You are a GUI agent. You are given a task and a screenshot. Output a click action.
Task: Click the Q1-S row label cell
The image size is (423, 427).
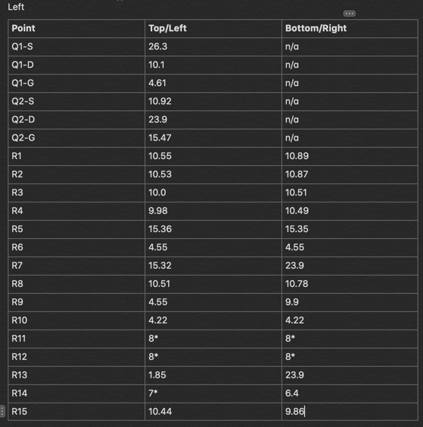pyautogui.click(x=77, y=46)
